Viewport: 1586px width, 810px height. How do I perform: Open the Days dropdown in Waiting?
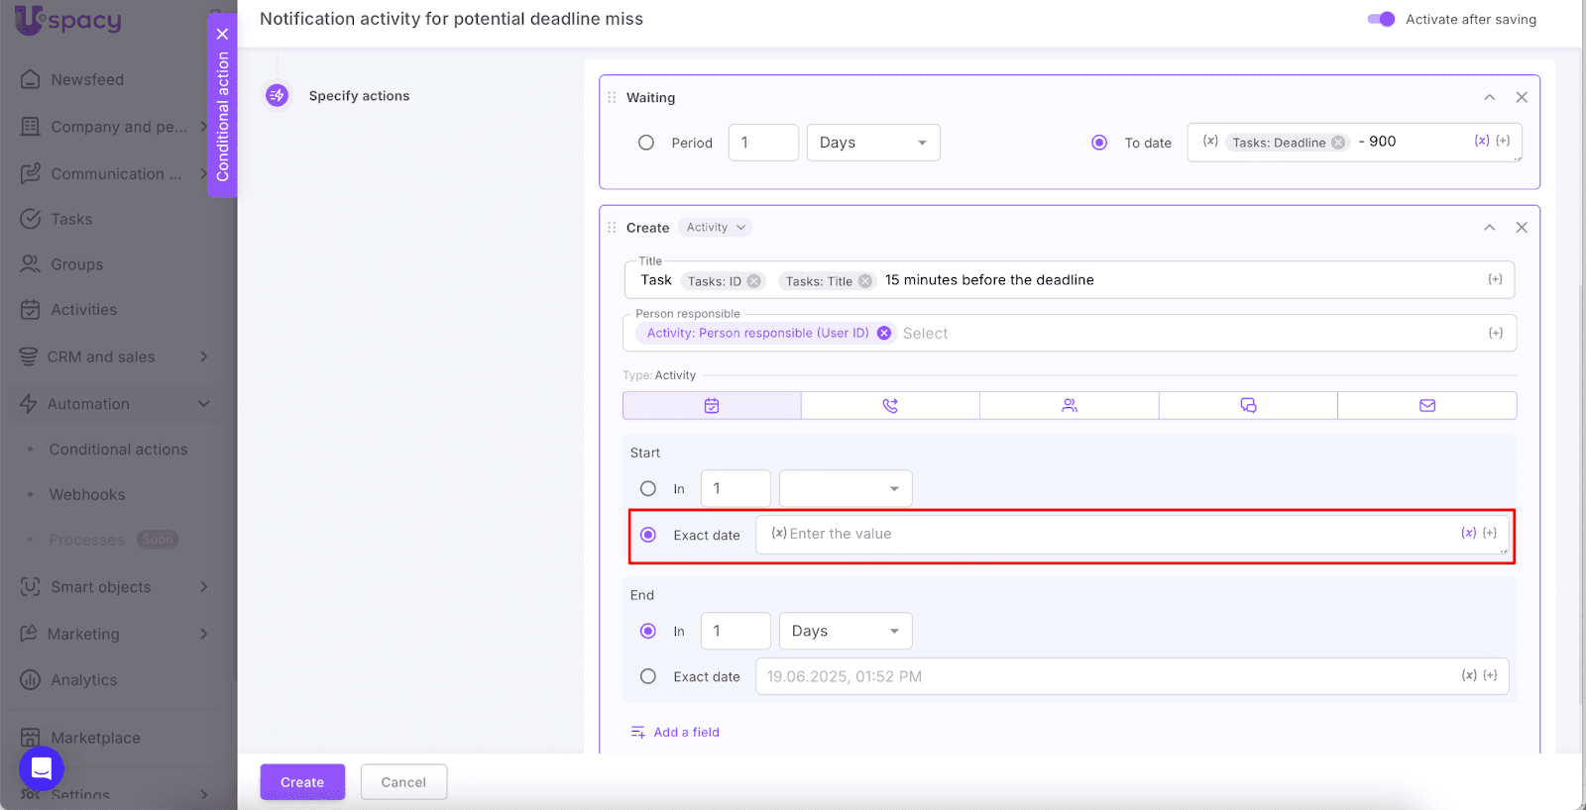pyautogui.click(x=872, y=143)
